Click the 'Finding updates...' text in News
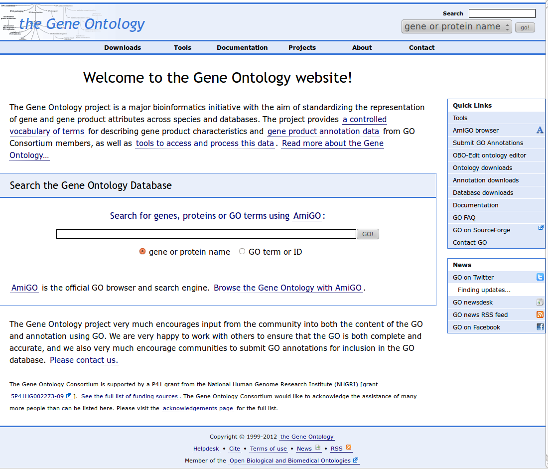Image resolution: width=548 pixels, height=469 pixels. (484, 290)
